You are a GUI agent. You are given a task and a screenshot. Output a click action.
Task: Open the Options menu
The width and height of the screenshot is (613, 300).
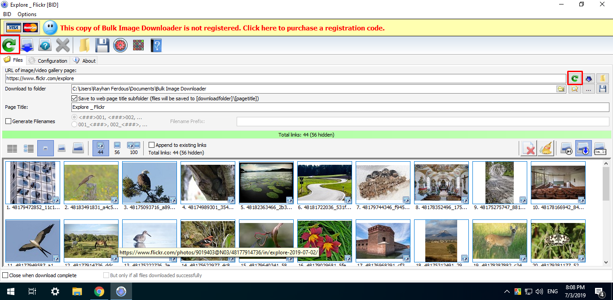pos(27,14)
